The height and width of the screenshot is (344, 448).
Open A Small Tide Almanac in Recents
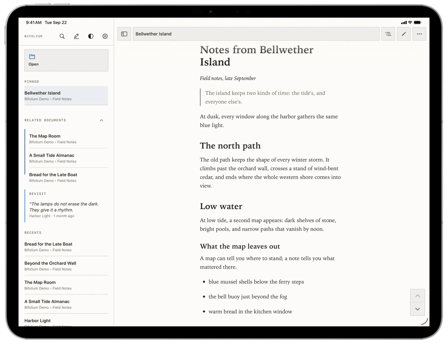pyautogui.click(x=66, y=304)
